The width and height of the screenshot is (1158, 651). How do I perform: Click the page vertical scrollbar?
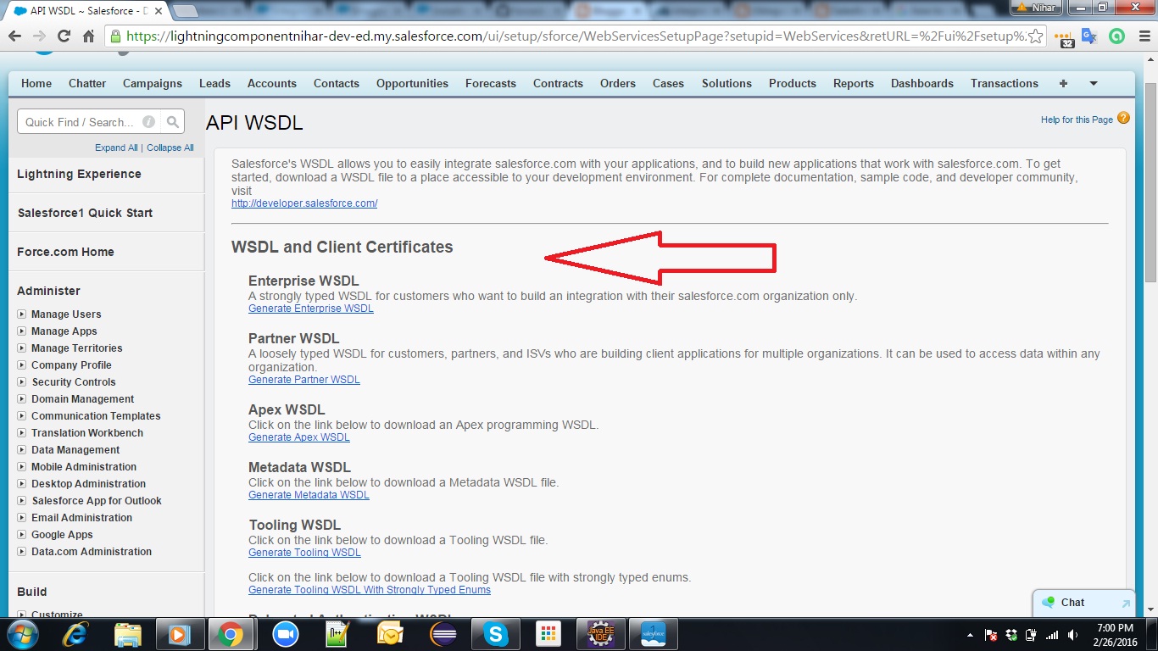click(x=1150, y=183)
